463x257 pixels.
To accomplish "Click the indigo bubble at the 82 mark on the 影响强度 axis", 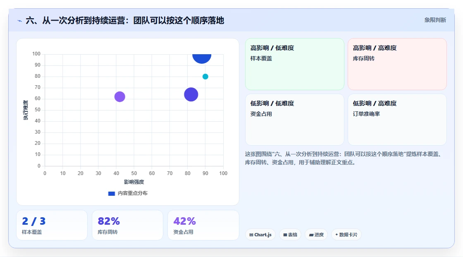I will [191, 94].
